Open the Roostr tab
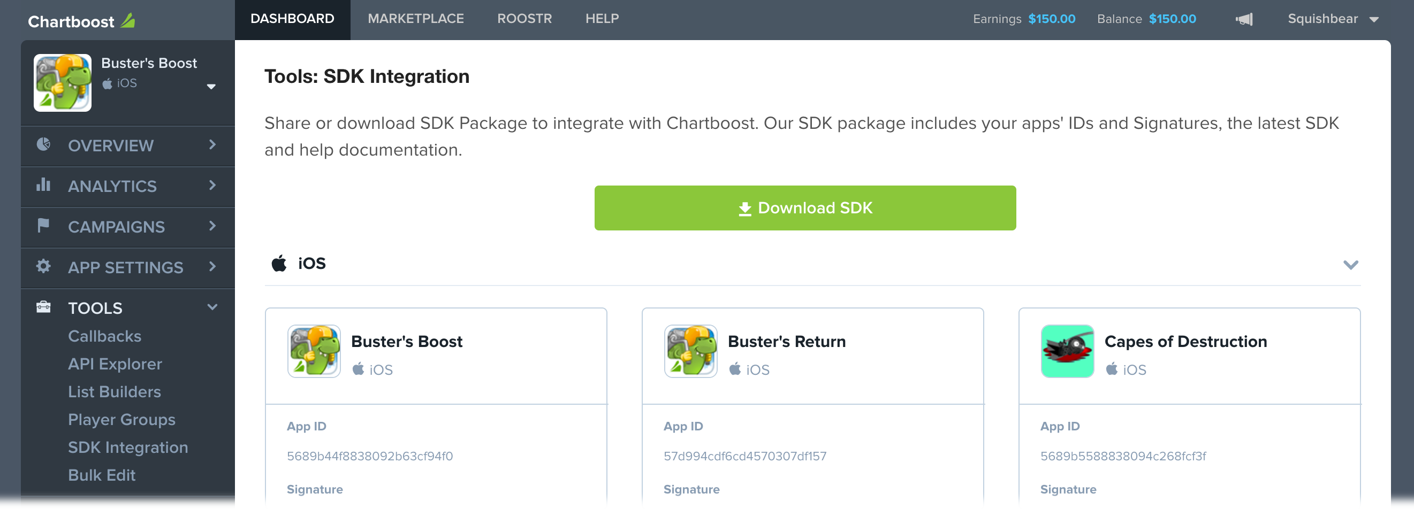Image resolution: width=1414 pixels, height=509 pixels. 524,19
